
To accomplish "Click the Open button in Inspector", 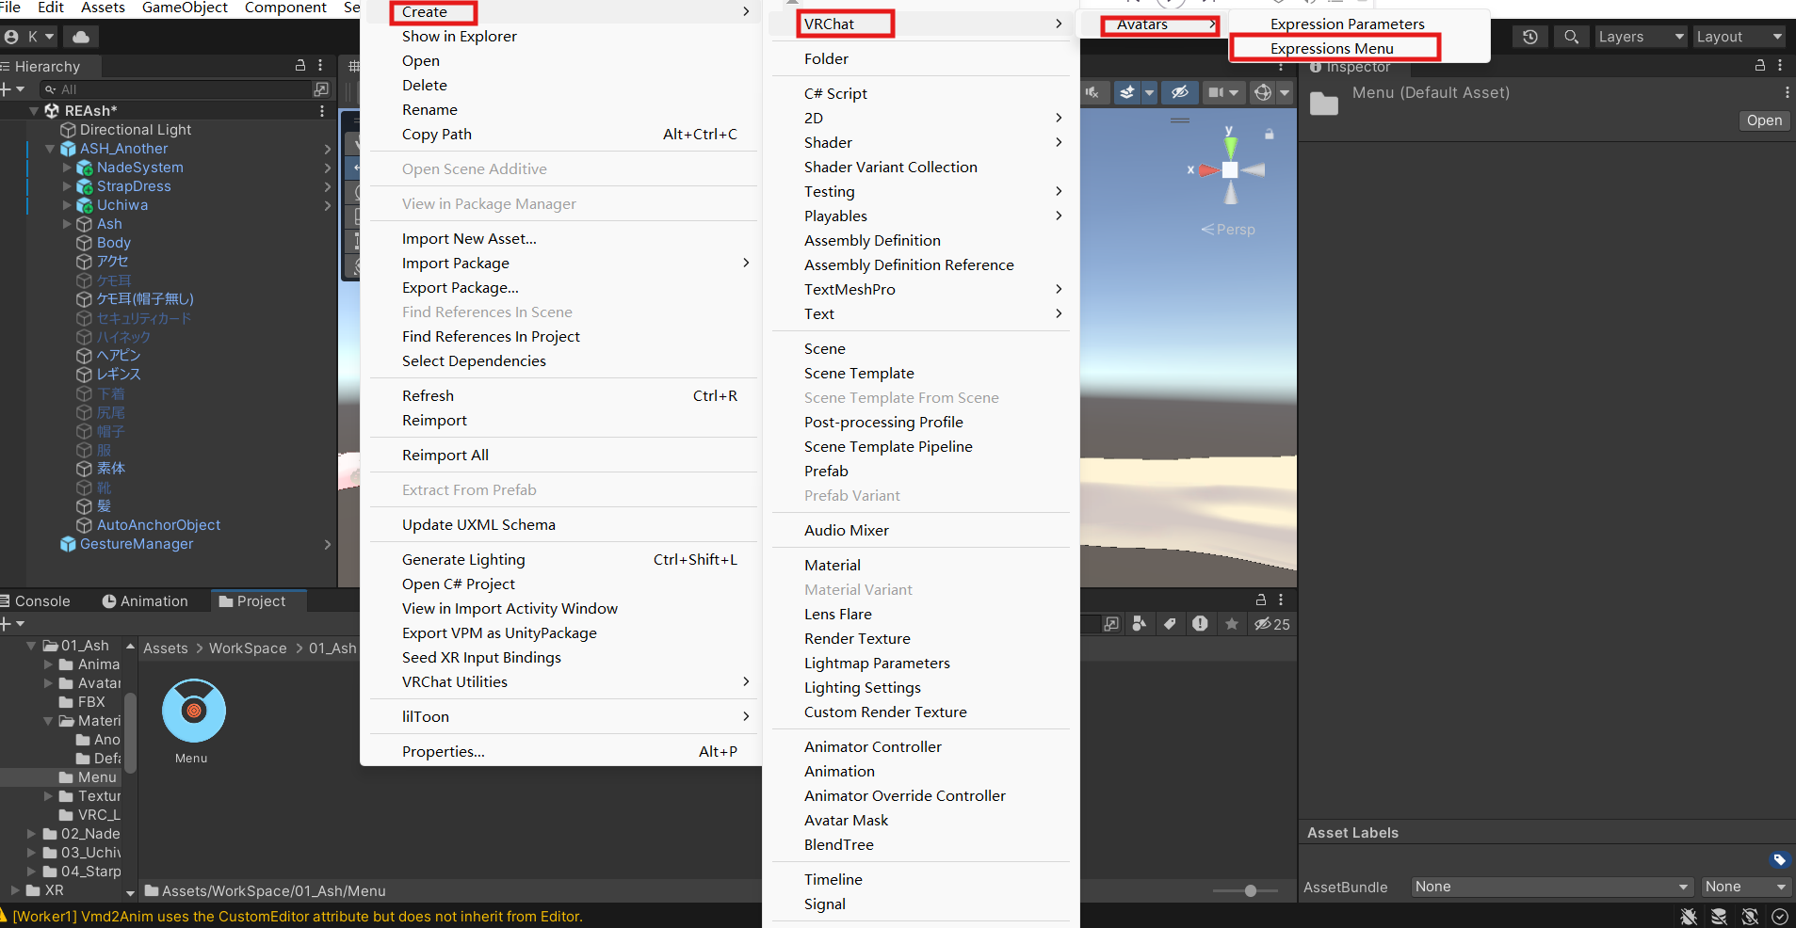I will [1763, 120].
